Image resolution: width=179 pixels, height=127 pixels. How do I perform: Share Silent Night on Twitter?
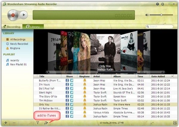[72, 92]
